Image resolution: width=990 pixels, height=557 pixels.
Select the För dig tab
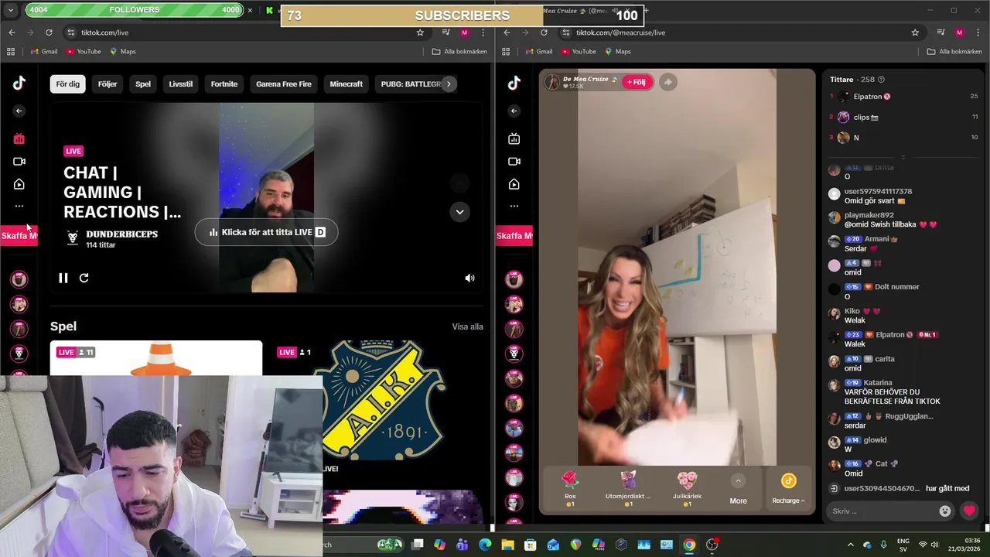68,84
